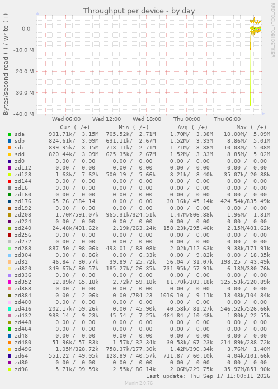Click the 'zd32' device name in the legend
Viewport: 278px width, 389px height.
coord(21,262)
